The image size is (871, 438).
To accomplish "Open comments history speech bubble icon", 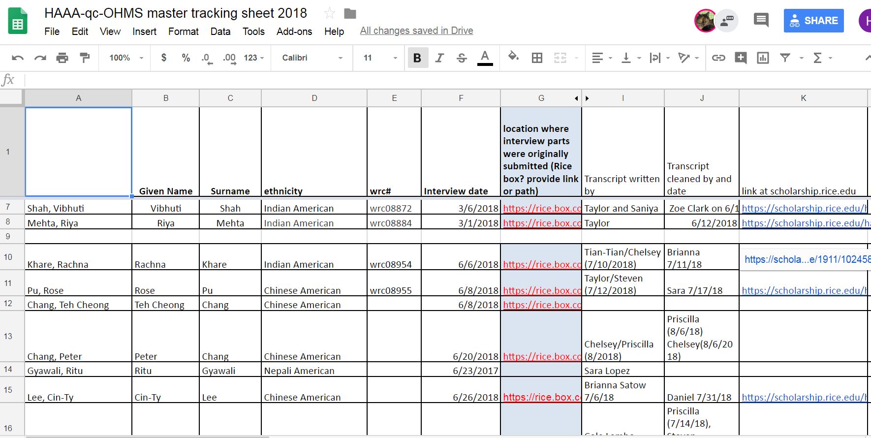I will pos(761,21).
